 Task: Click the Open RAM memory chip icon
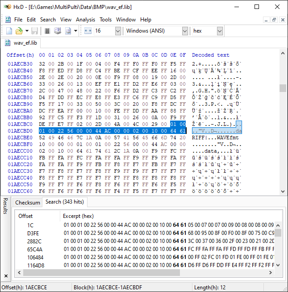point(47,31)
